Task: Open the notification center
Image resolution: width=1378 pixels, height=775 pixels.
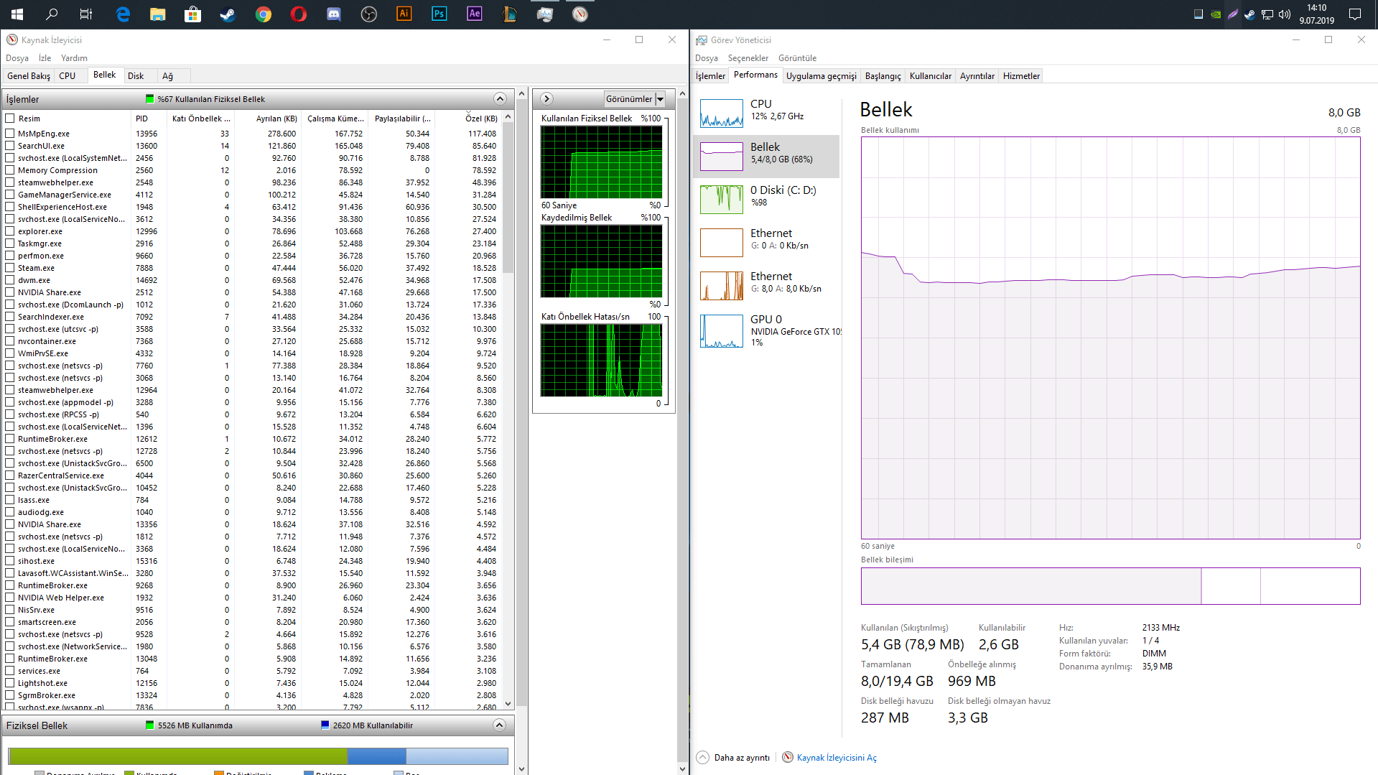Action: click(1355, 14)
